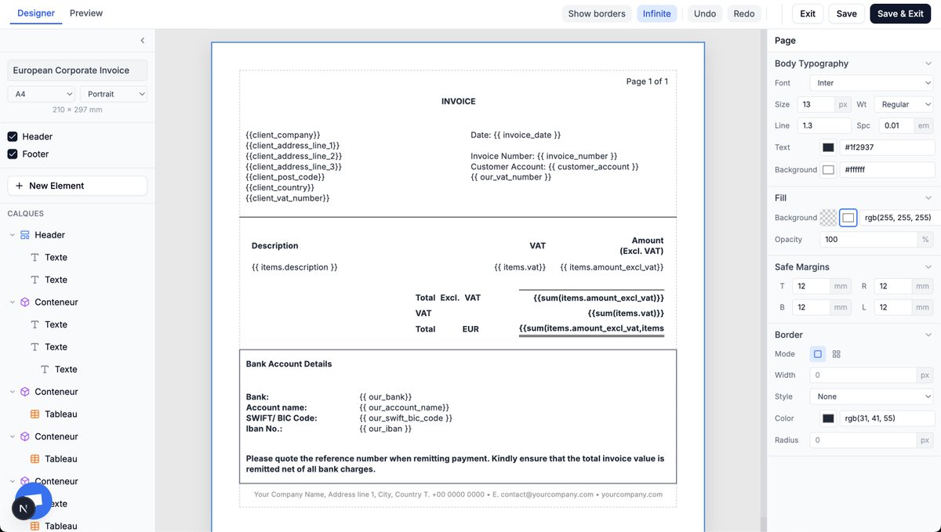Open the border Style dropdown showing None
941x532 pixels.
872,396
